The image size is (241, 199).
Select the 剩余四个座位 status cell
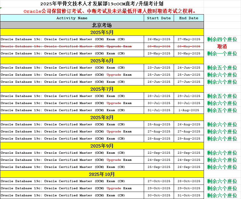(222, 39)
